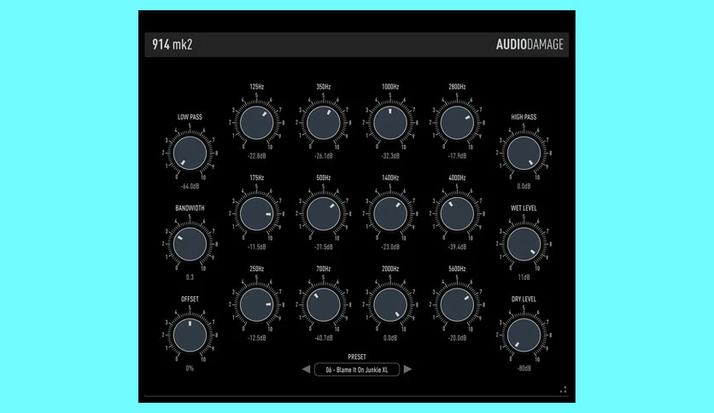The image size is (714, 413).
Task: Click the 2000Hz band knob
Action: pos(390,305)
